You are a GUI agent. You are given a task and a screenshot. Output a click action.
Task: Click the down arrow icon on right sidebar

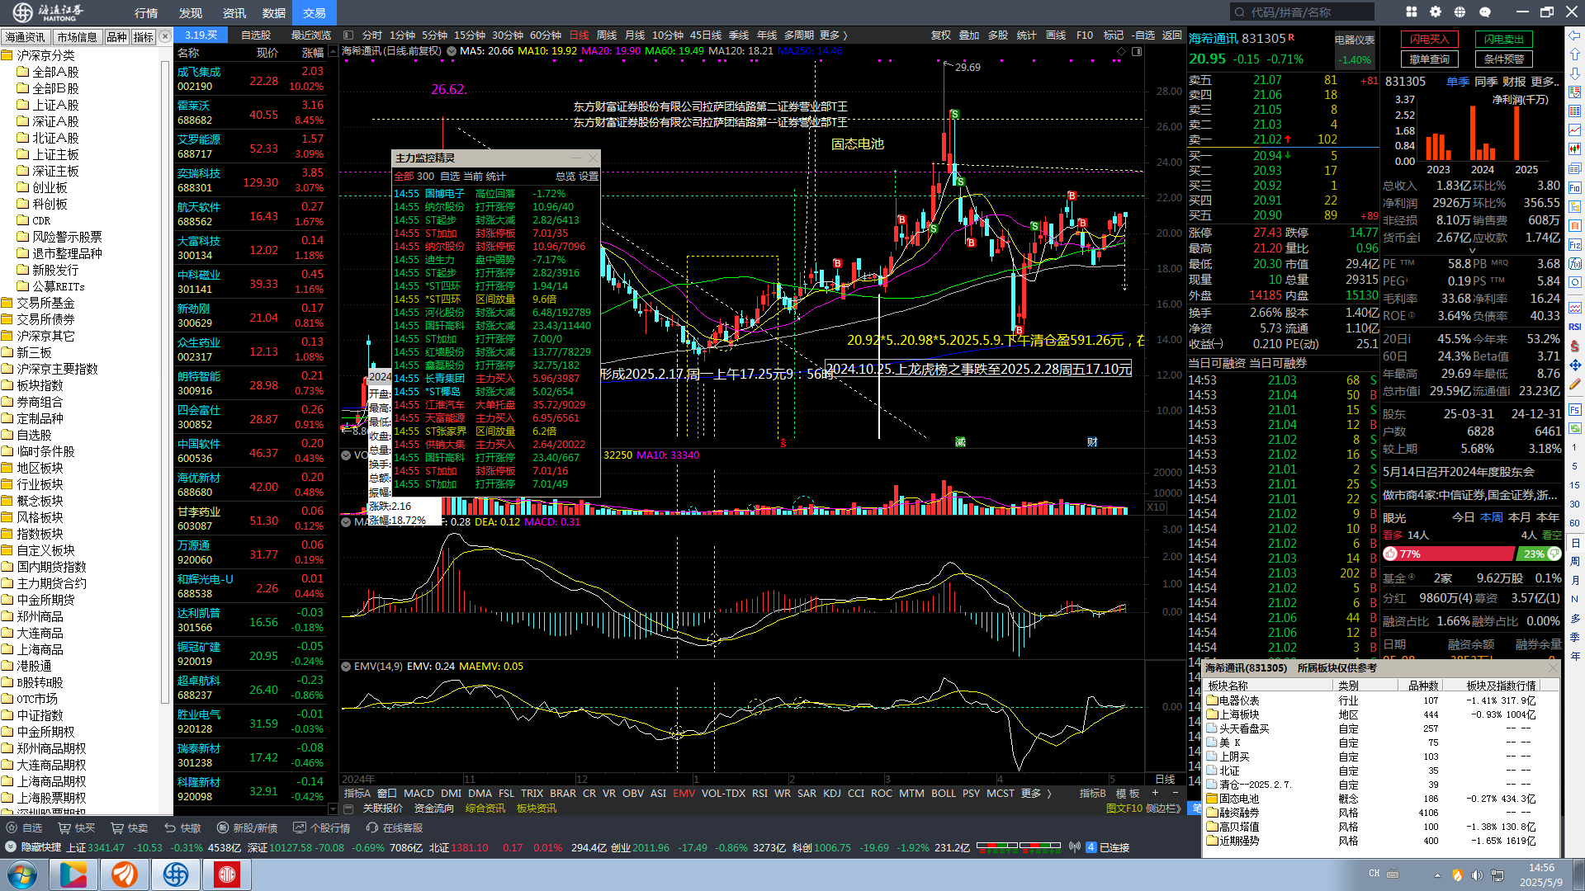pyautogui.click(x=1575, y=73)
